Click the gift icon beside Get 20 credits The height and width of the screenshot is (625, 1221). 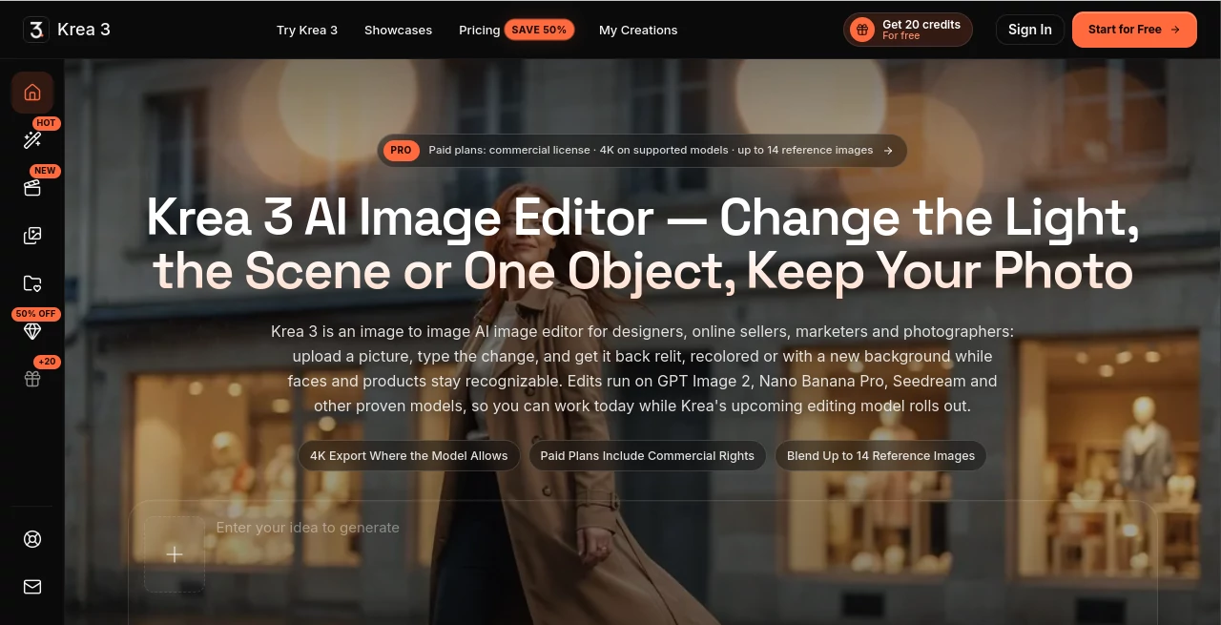[861, 30]
